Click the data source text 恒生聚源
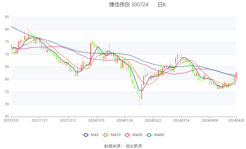246x149 pixels. (x=134, y=146)
